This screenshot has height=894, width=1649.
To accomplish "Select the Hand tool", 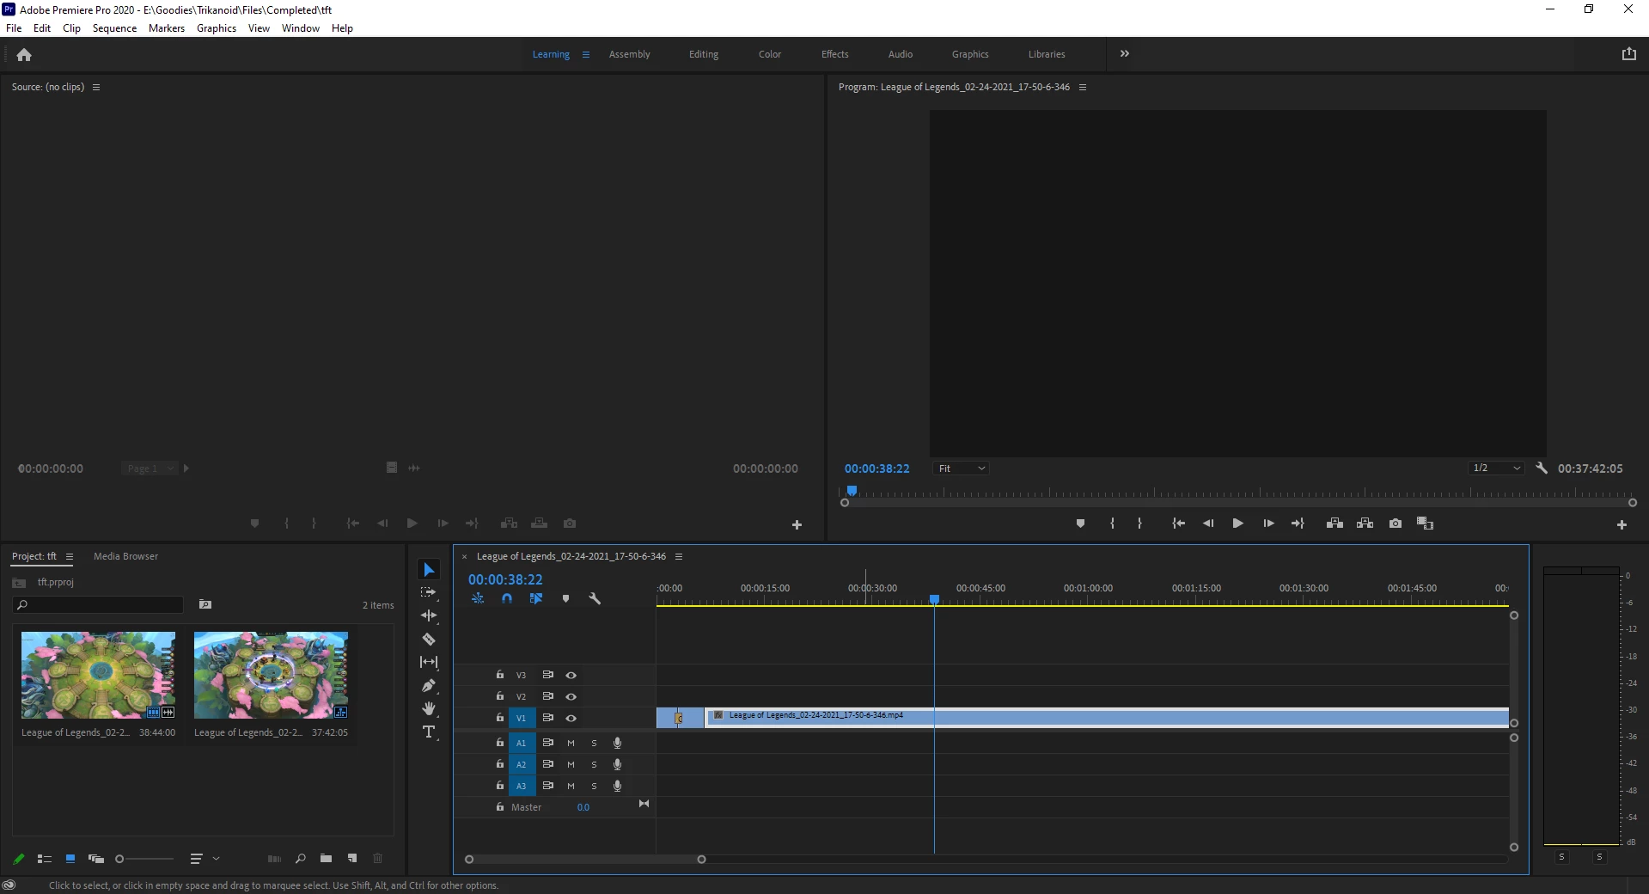I will (x=429, y=708).
